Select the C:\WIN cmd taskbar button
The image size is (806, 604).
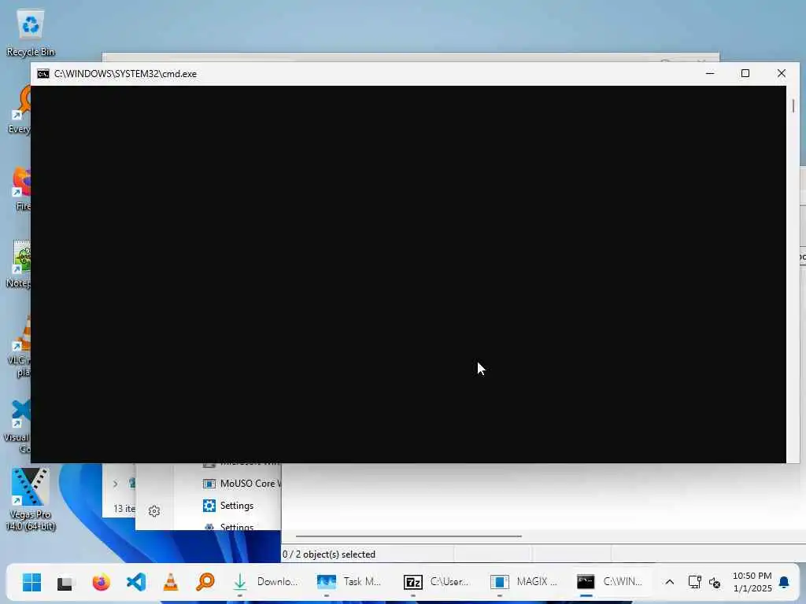click(610, 582)
